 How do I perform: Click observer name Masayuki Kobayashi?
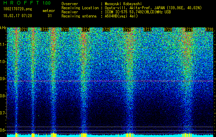[123, 4]
